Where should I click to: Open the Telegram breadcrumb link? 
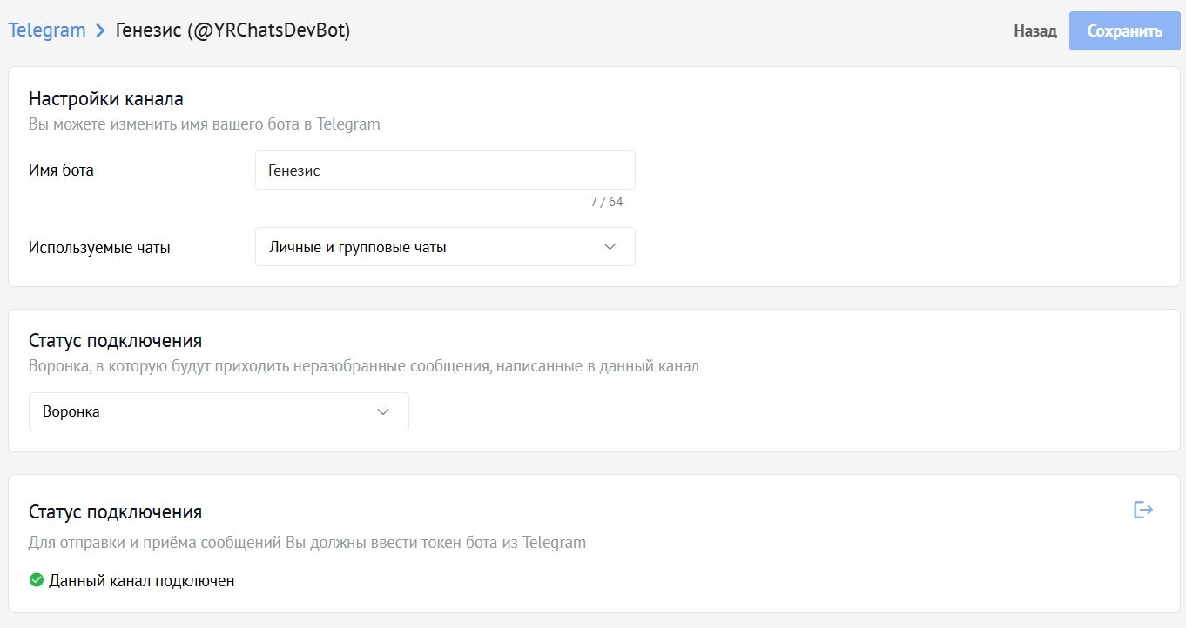47,30
